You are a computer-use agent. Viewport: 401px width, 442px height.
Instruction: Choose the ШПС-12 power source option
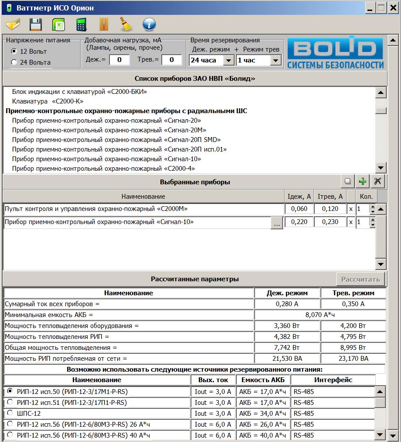(10, 413)
